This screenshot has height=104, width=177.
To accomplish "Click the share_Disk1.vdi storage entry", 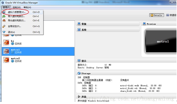I will [140, 91].
